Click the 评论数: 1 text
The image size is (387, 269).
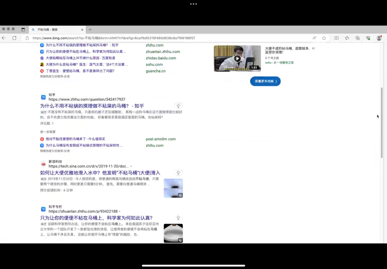coord(47,123)
